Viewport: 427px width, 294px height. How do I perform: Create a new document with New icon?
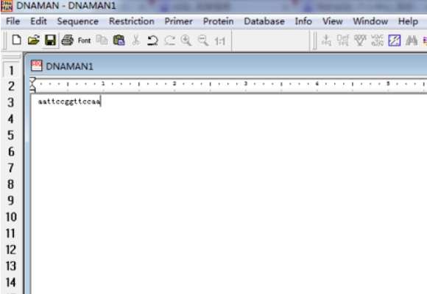(x=17, y=41)
